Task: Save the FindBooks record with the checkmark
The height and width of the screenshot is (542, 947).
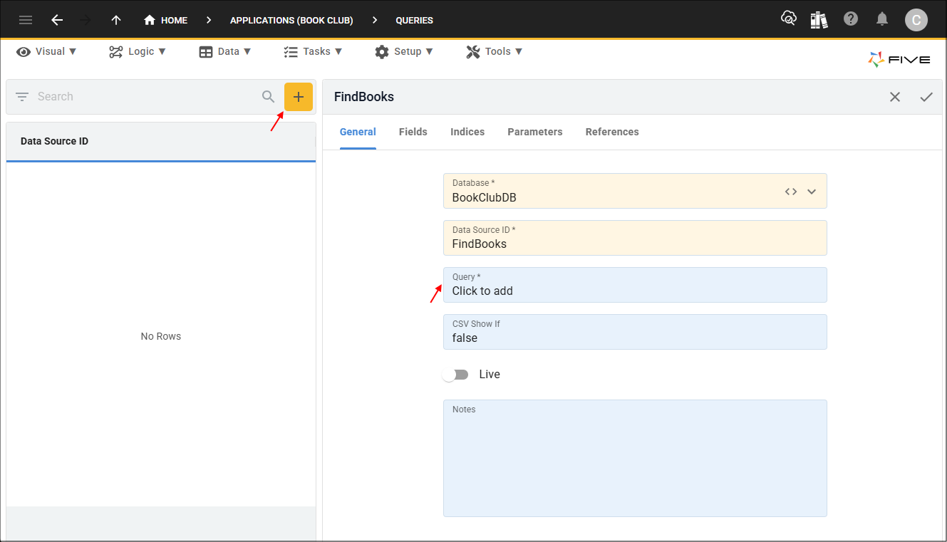Action: [926, 97]
